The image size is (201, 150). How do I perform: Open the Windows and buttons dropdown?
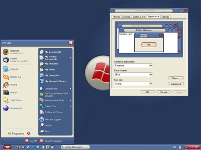151,66
